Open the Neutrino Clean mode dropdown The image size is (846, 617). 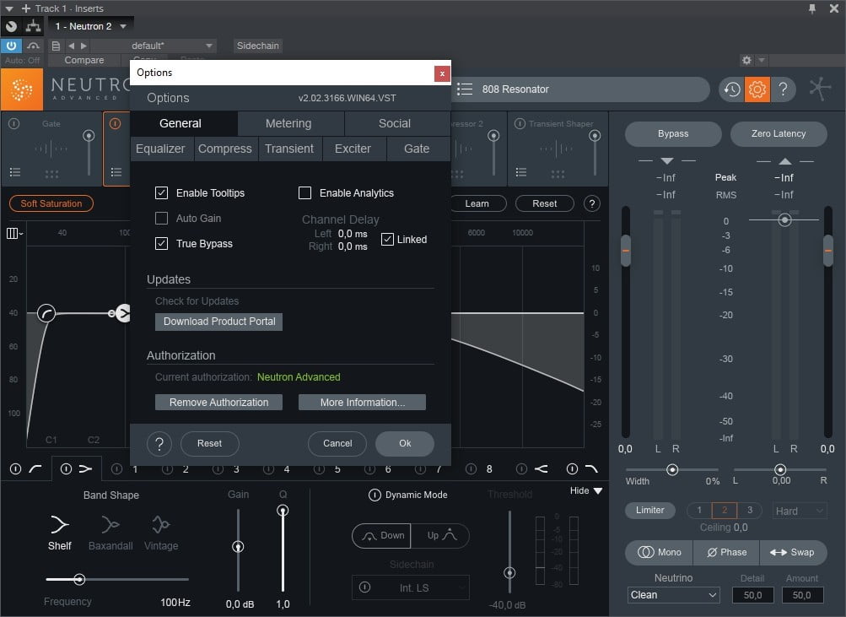[674, 595]
